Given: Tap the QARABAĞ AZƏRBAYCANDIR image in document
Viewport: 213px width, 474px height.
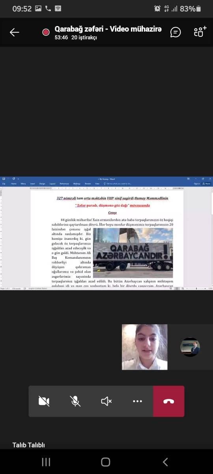Looking at the screenshot, I should (x=133, y=253).
